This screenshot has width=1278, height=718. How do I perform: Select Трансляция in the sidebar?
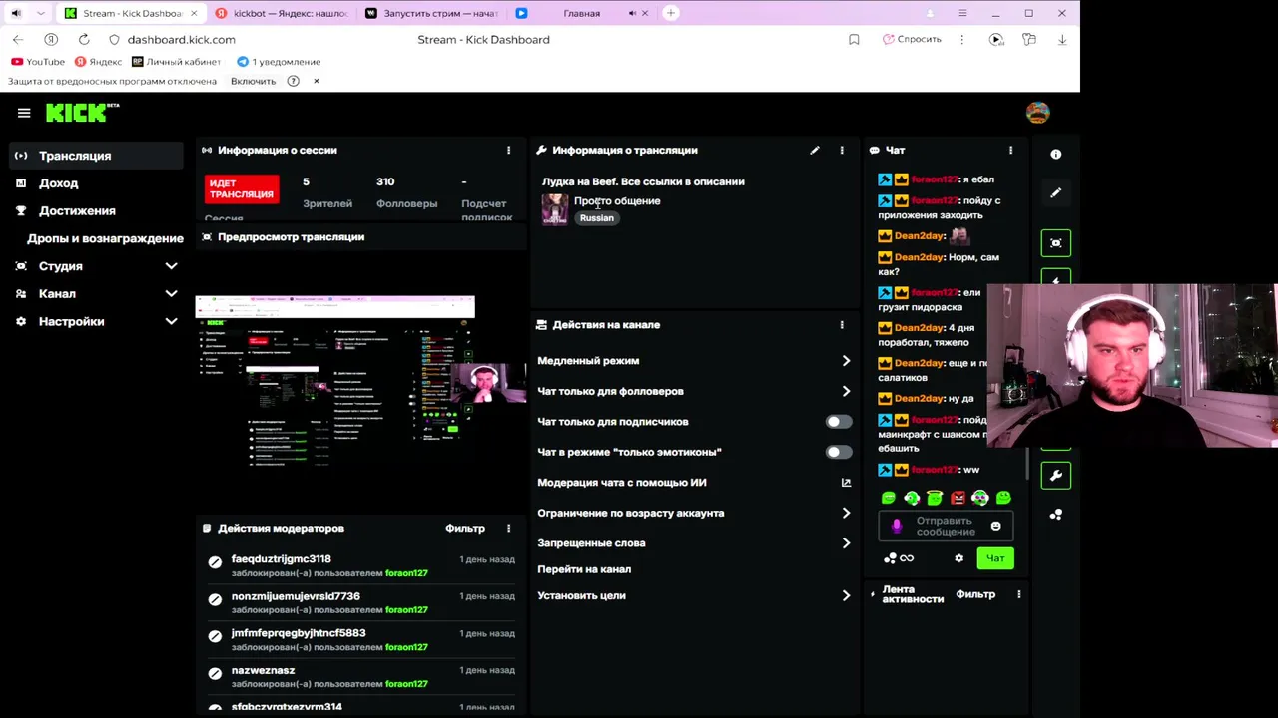tap(97, 156)
